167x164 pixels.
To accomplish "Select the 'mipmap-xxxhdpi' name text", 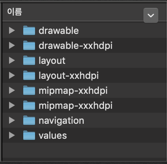I will point(76,106).
